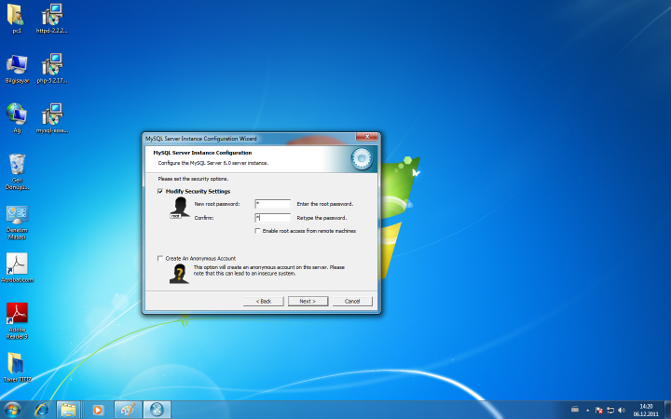The image size is (671, 419).
Task: Enable root access from remote machines
Action: [x=257, y=230]
